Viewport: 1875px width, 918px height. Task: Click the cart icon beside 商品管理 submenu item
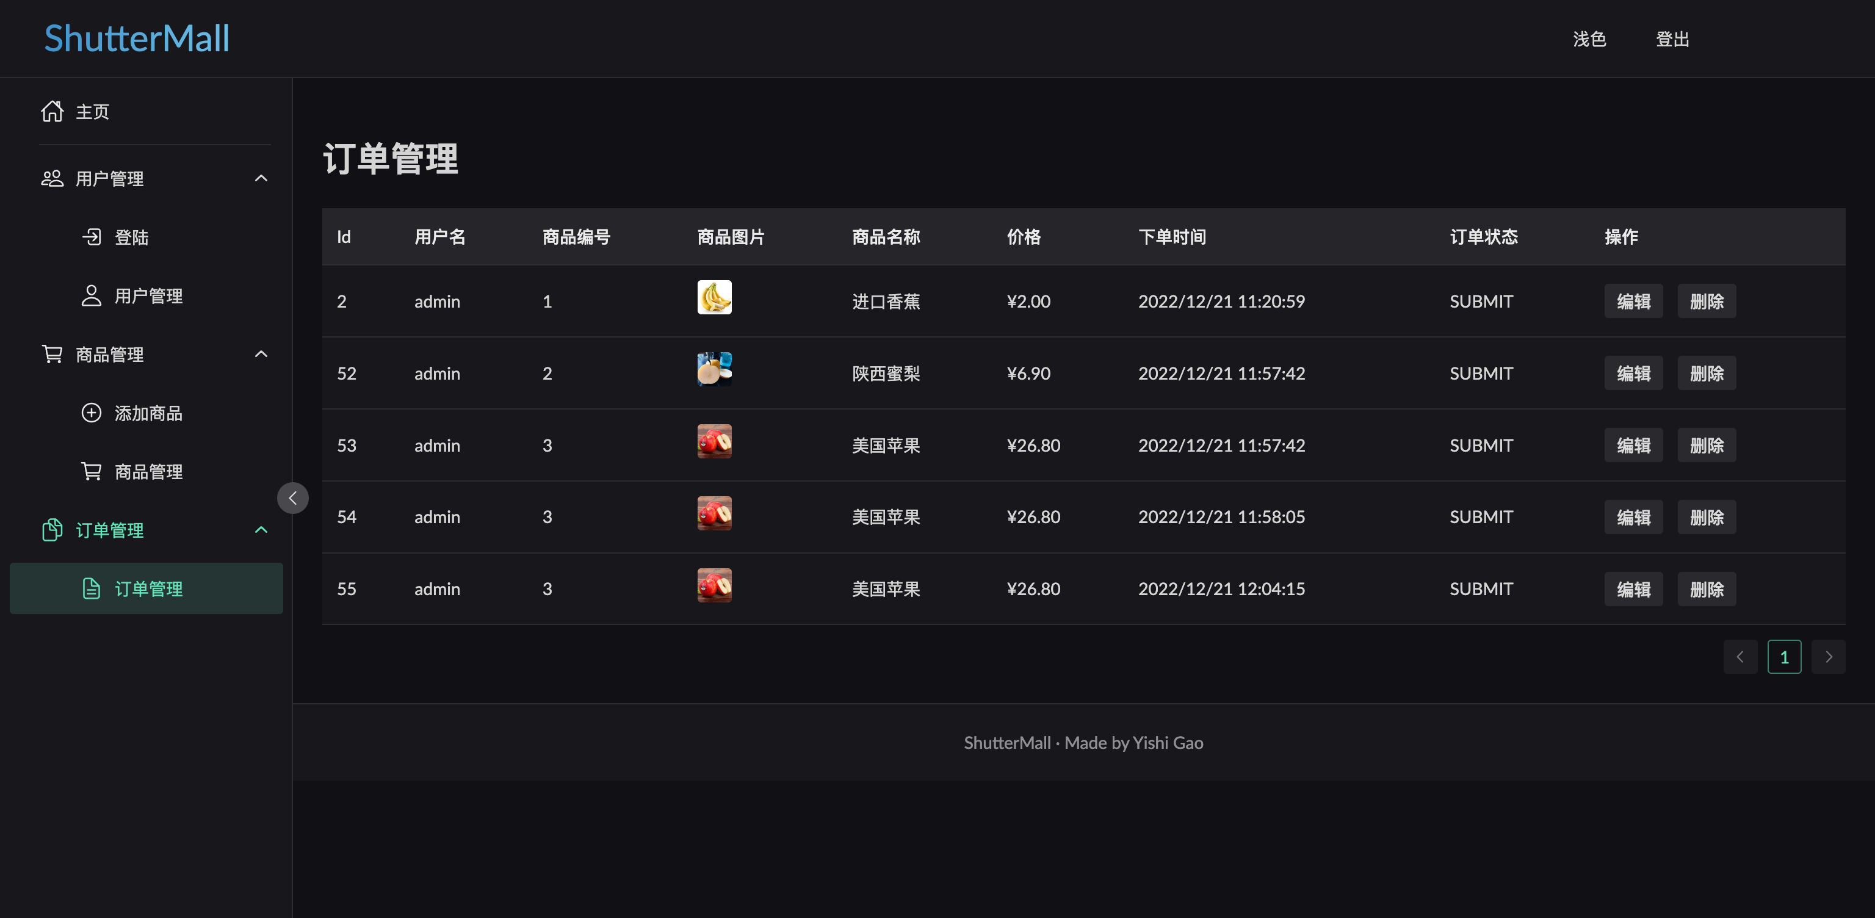point(91,472)
